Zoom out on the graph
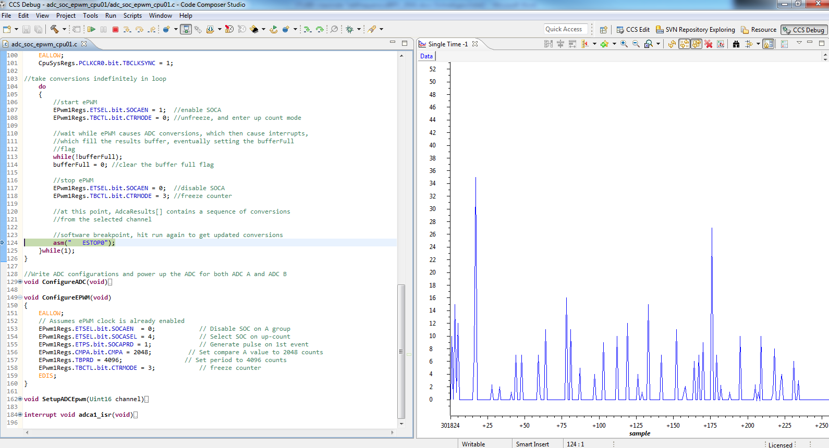 pyautogui.click(x=636, y=44)
